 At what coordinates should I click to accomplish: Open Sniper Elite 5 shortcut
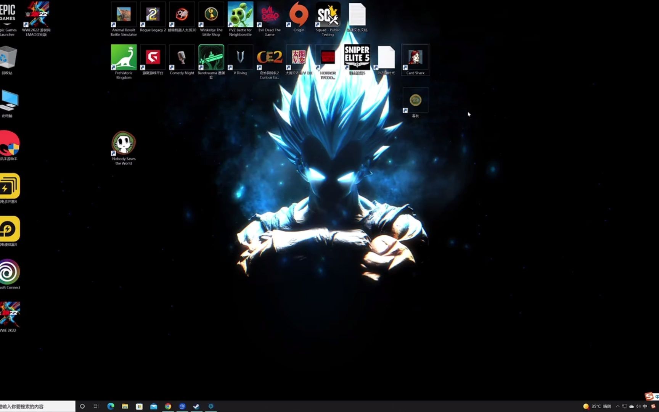[x=357, y=60]
